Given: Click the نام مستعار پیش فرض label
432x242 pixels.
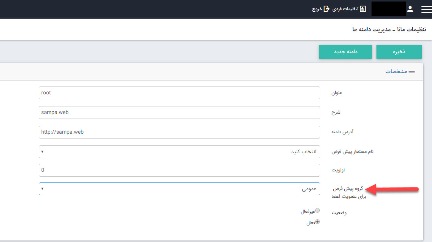Looking at the screenshot, I should pyautogui.click(x=347, y=152).
